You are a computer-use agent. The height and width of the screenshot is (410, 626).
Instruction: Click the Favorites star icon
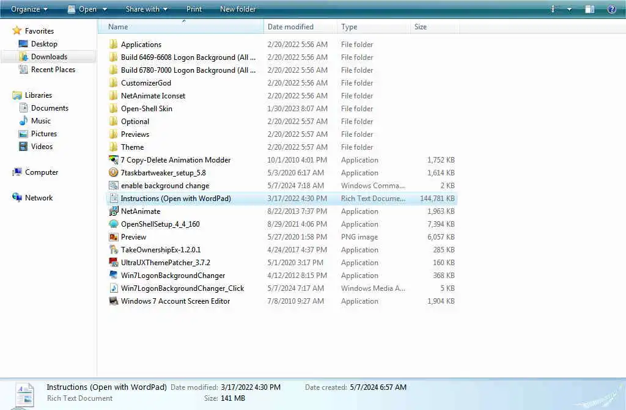point(17,31)
